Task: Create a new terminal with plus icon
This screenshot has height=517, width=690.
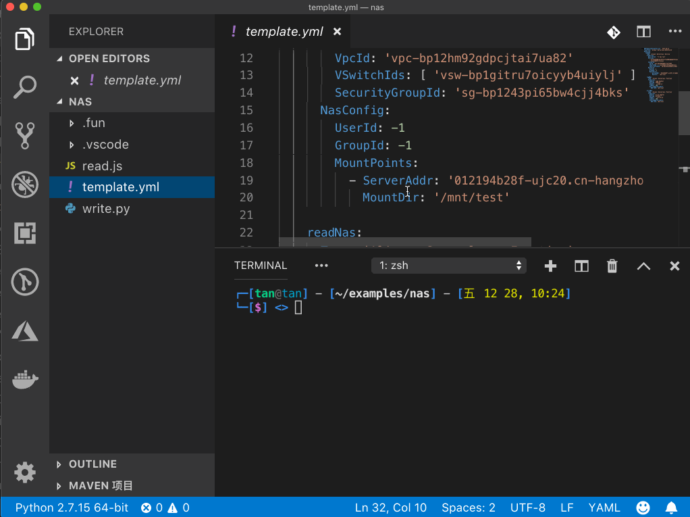Action: [x=550, y=266]
